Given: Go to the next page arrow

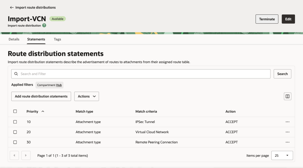Looking at the screenshot, I should point(26,155).
